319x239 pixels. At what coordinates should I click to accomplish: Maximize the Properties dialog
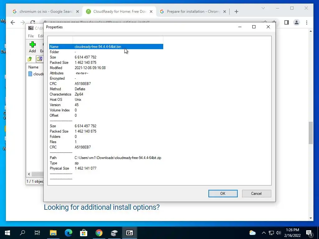coord(254,27)
